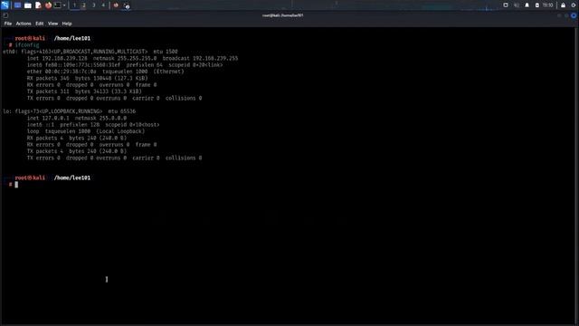Open the Help menu
This screenshot has height=326, width=579.
[67, 24]
